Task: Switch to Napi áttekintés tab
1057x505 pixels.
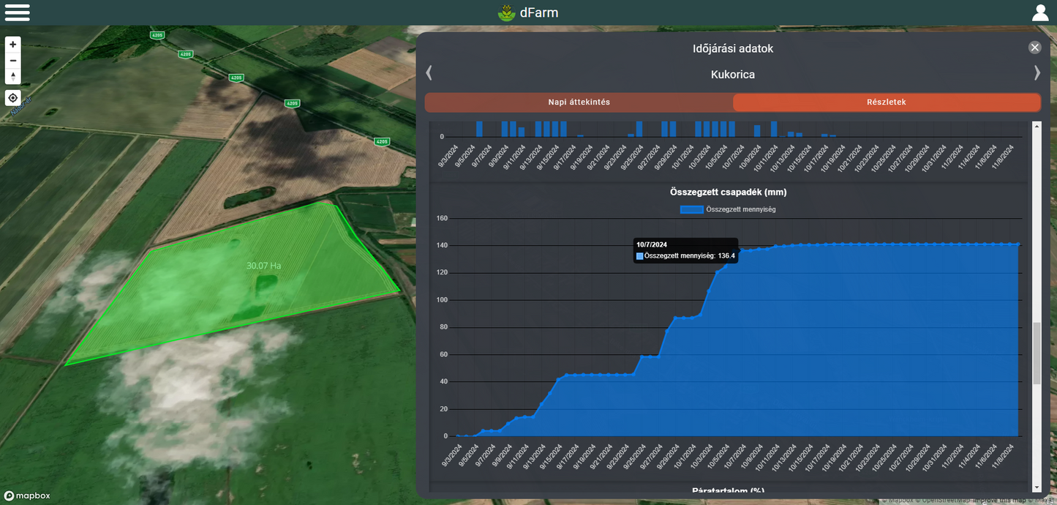Action: click(x=579, y=102)
